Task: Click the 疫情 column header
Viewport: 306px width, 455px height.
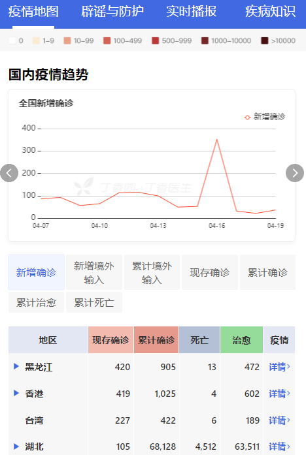Action: (279, 340)
